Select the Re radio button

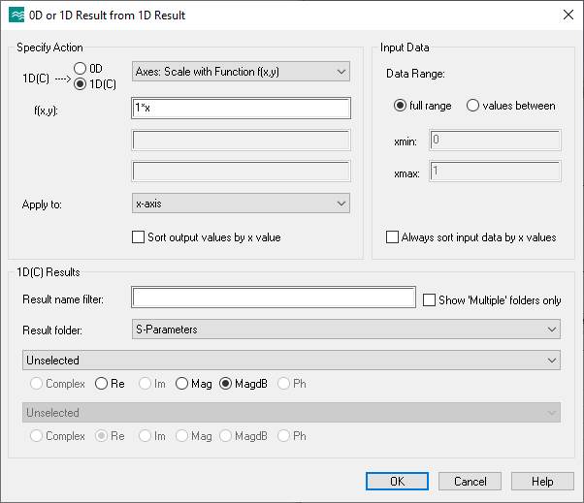(100, 384)
